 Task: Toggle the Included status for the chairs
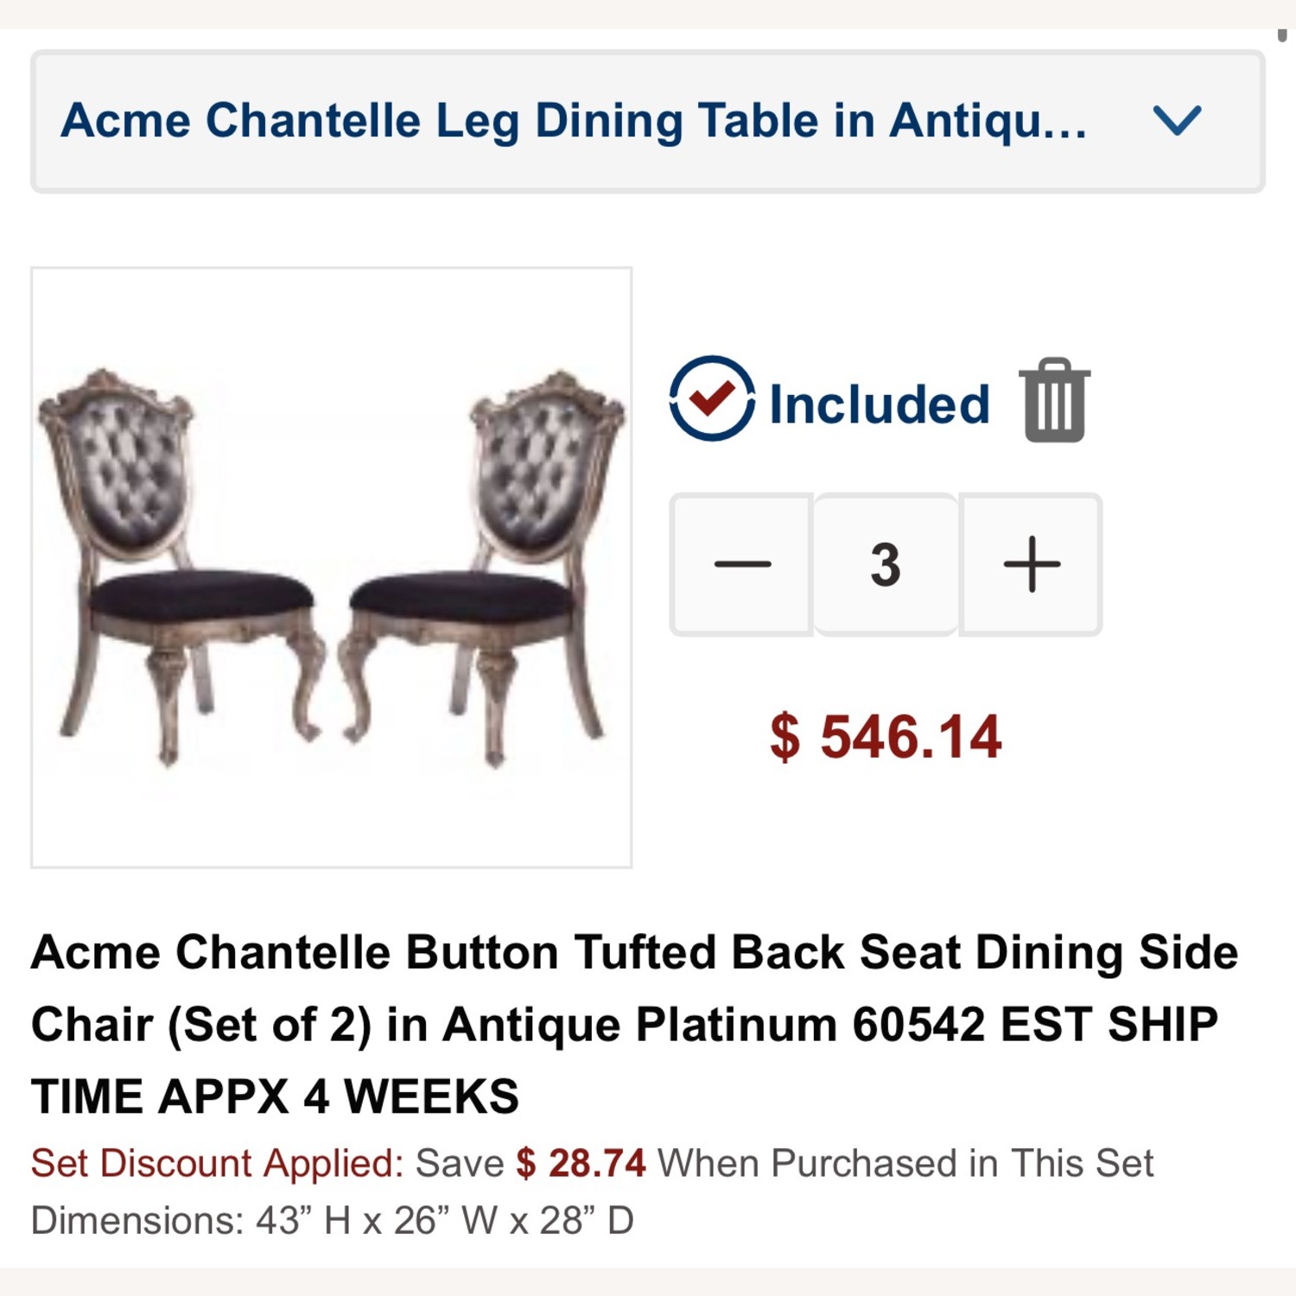709,400
